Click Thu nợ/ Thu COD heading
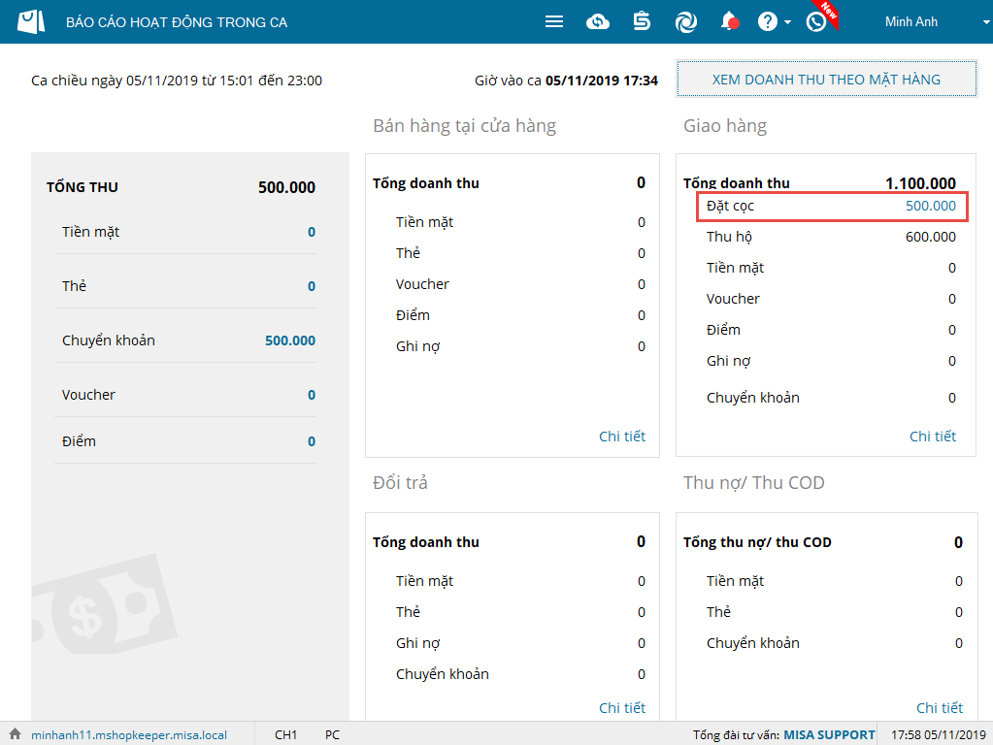Image resolution: width=993 pixels, height=745 pixels. [x=753, y=483]
